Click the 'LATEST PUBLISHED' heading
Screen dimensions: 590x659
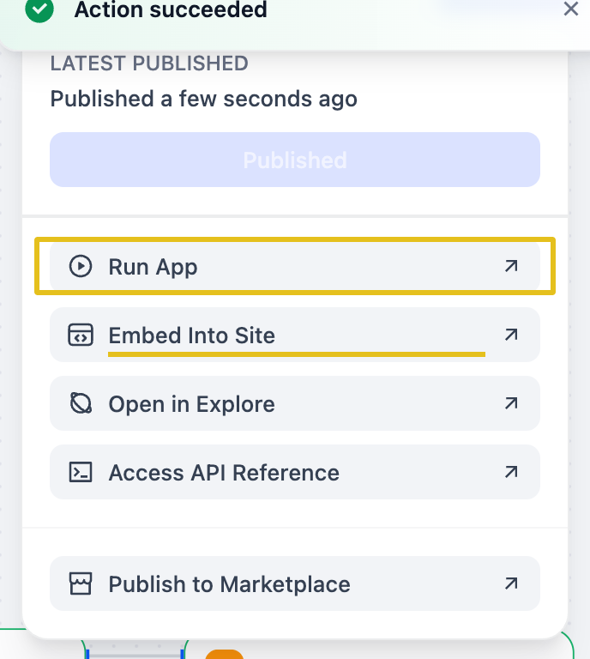[149, 63]
